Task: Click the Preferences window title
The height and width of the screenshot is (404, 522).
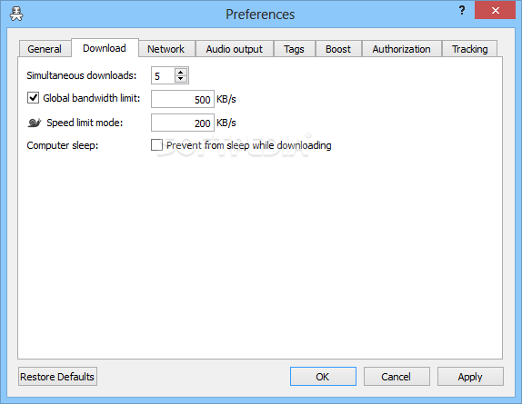Action: pyautogui.click(x=260, y=15)
